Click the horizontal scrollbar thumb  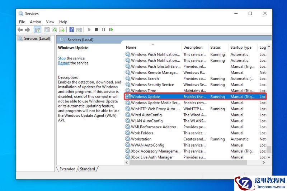pyautogui.click(x=188, y=162)
